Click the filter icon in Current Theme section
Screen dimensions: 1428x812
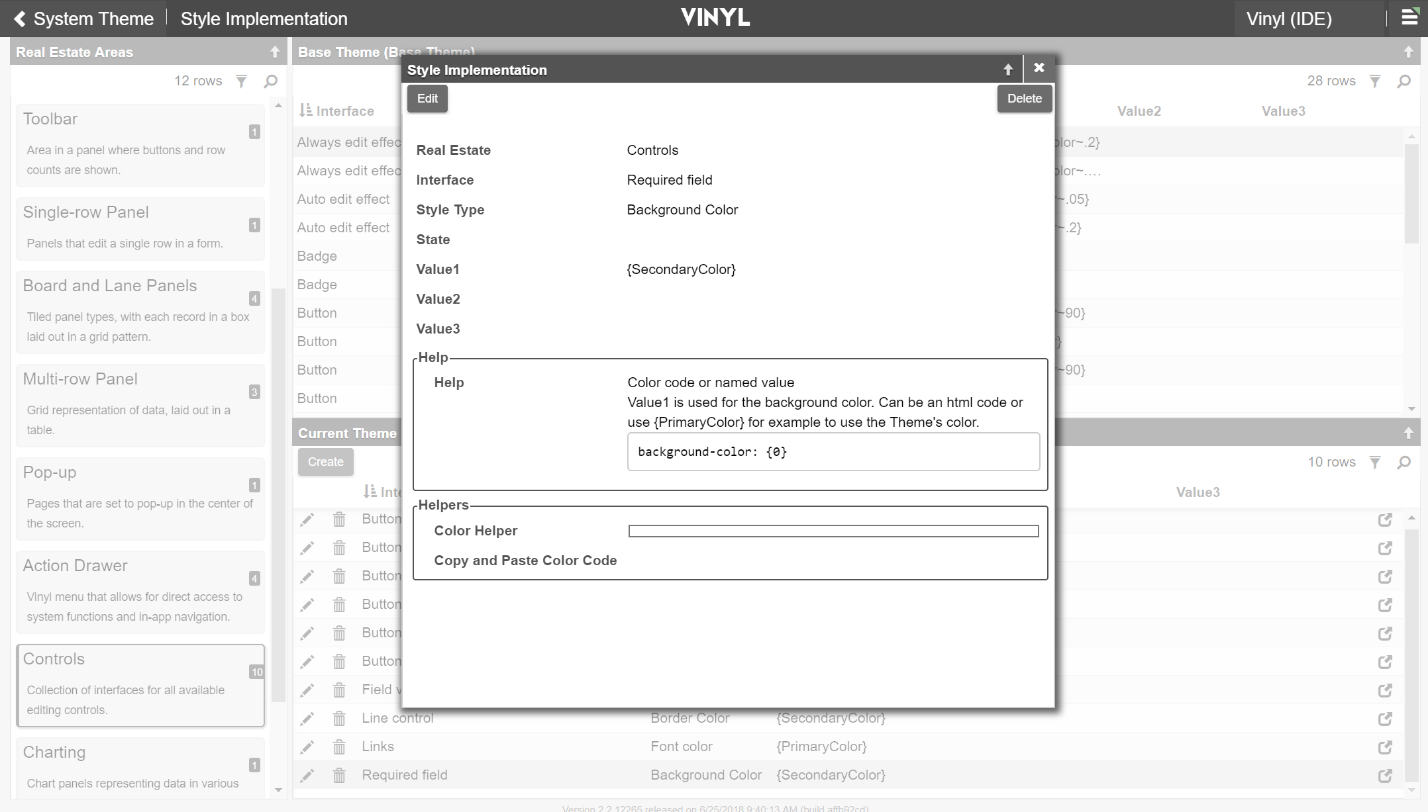[1375, 461]
